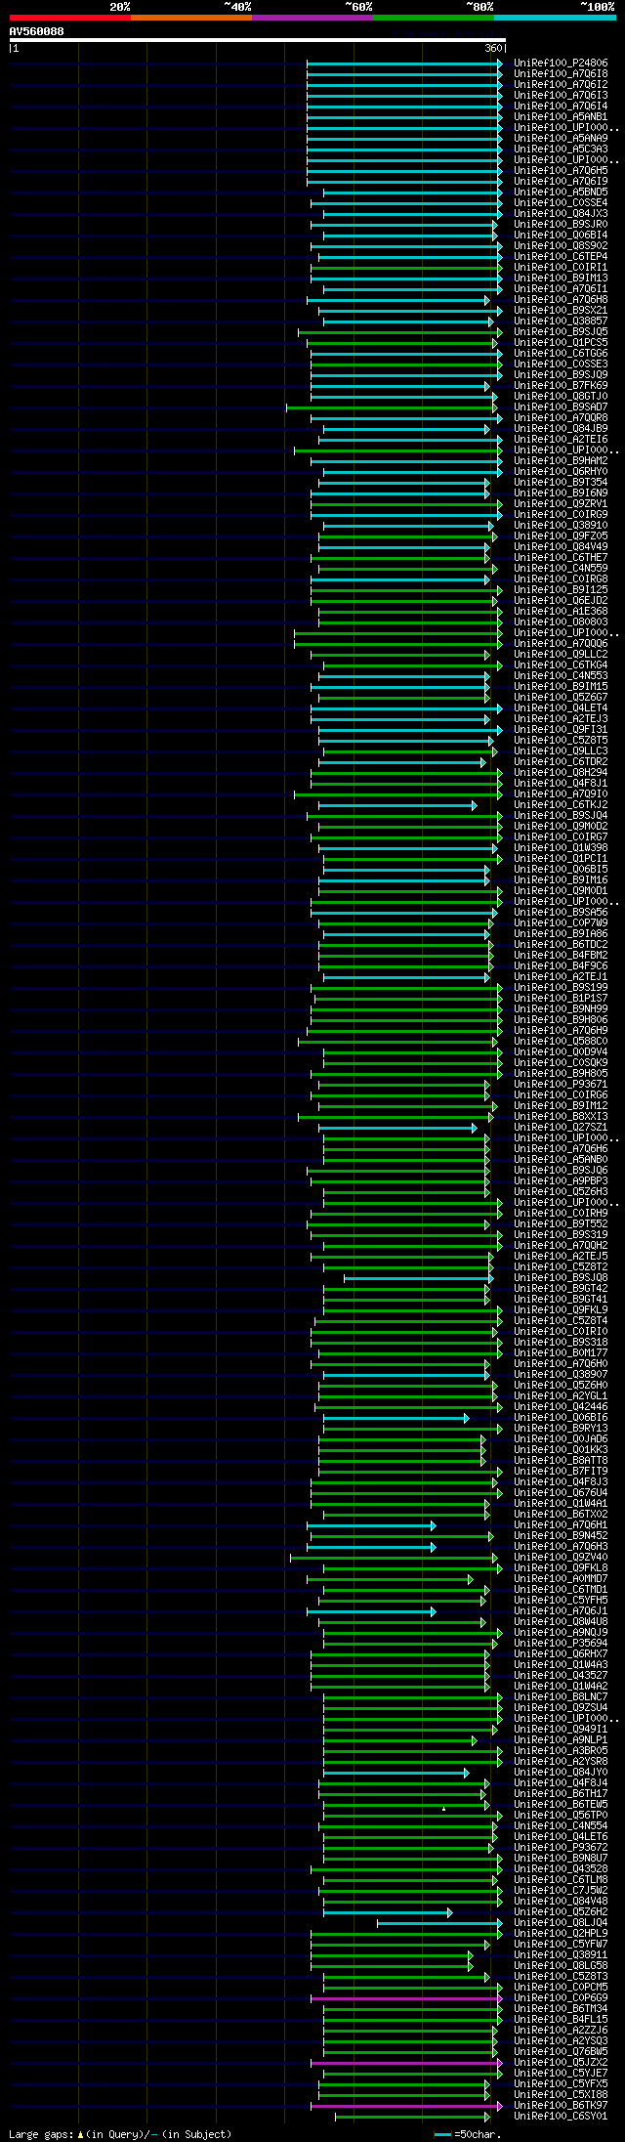The width and height of the screenshot is (625, 2142).
Task: Select the UniRef100_Q84JB9 label
Action: pos(561,429)
